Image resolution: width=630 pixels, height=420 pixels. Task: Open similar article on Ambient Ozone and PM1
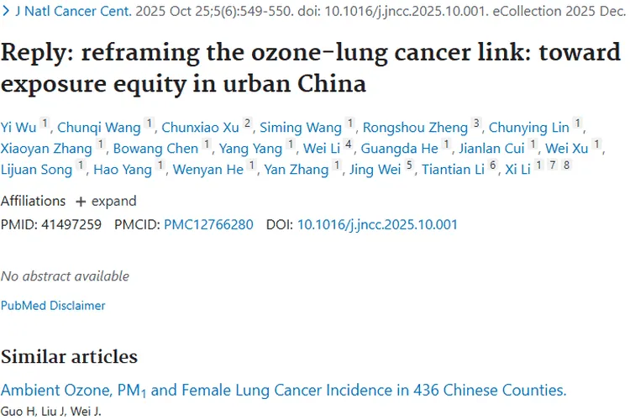(283, 390)
